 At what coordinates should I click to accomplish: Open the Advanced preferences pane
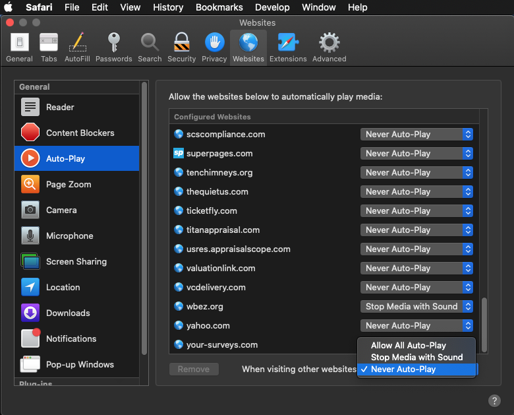(329, 48)
